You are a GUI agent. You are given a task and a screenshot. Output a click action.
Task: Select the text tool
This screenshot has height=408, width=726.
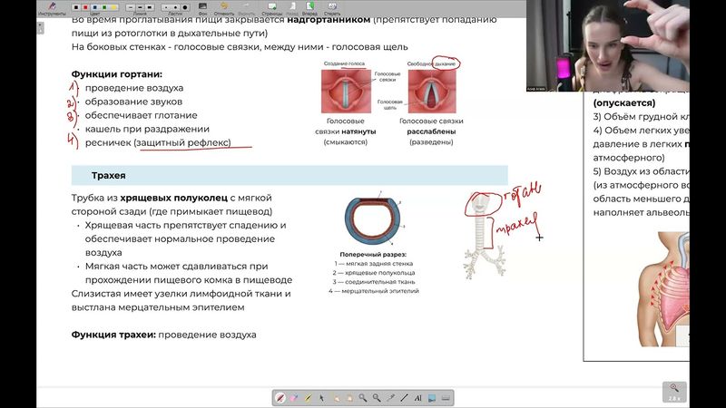pyautogui.click(x=418, y=398)
